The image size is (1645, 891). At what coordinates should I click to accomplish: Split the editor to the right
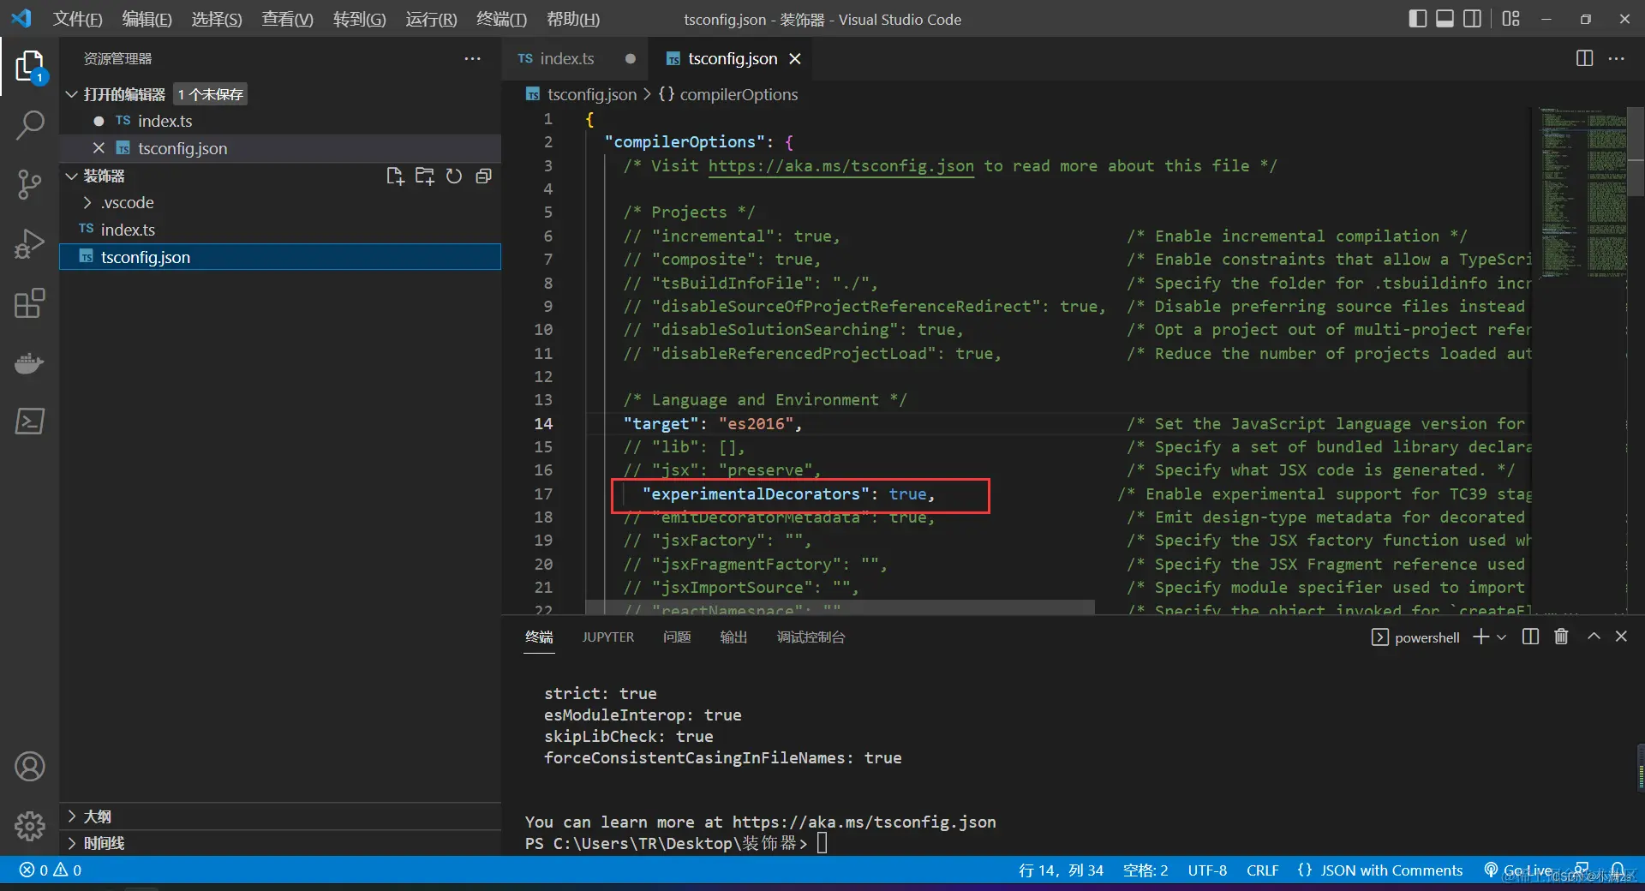[1584, 58]
